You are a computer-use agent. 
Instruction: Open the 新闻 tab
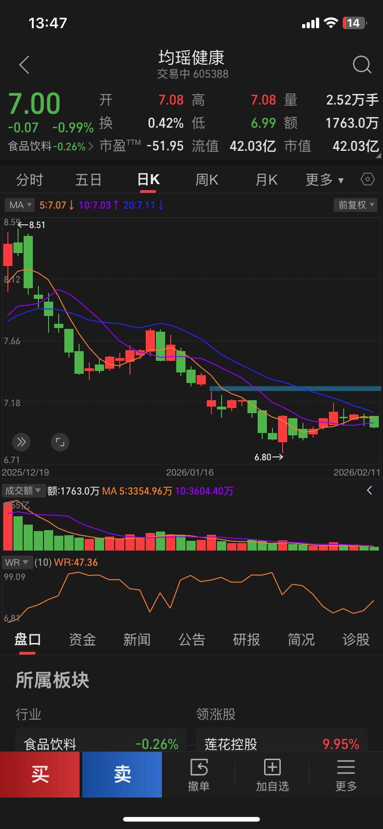(x=137, y=640)
